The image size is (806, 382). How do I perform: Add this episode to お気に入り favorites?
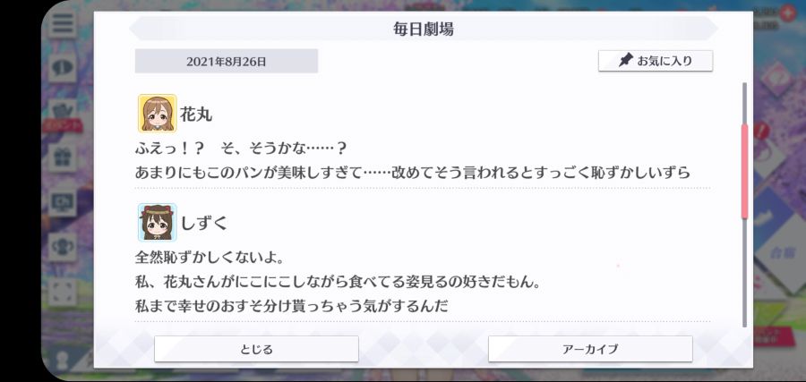point(656,61)
